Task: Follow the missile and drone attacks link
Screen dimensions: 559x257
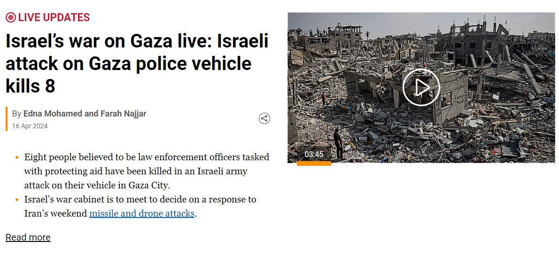Action: [x=142, y=213]
